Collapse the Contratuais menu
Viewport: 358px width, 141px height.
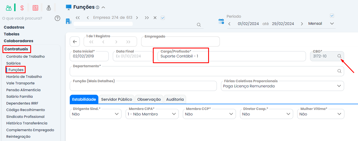16,49
